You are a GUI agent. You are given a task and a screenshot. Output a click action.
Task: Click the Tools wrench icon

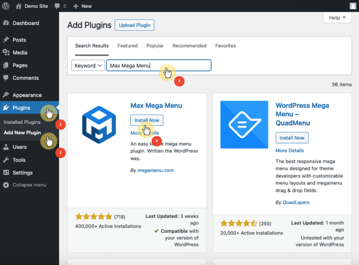[6, 160]
